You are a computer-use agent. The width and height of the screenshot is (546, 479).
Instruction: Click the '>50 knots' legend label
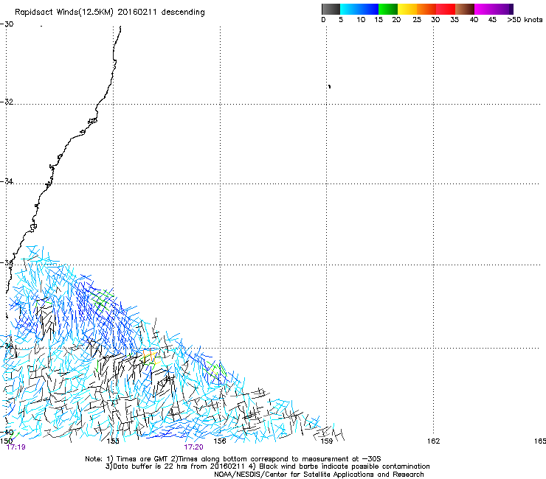(x=525, y=20)
